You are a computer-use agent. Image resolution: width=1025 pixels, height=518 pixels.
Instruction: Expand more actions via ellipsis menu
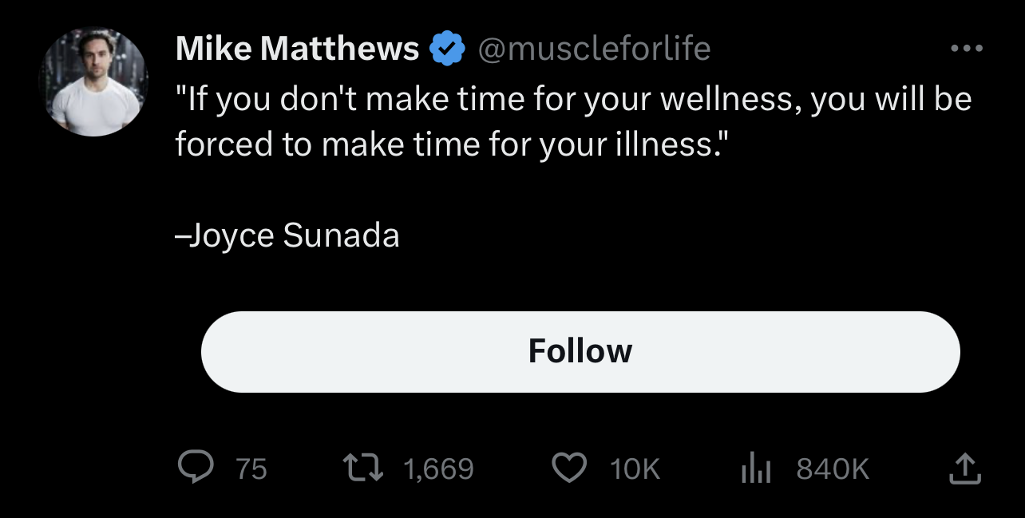pyautogui.click(x=967, y=48)
